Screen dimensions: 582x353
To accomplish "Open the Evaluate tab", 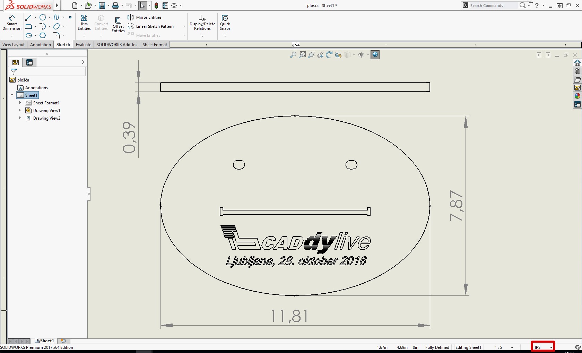I will click(84, 45).
